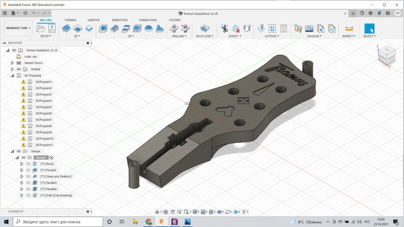Screen dimensions: 404x227
Task: Click the Measure ruler icon
Action: pos(349,28)
